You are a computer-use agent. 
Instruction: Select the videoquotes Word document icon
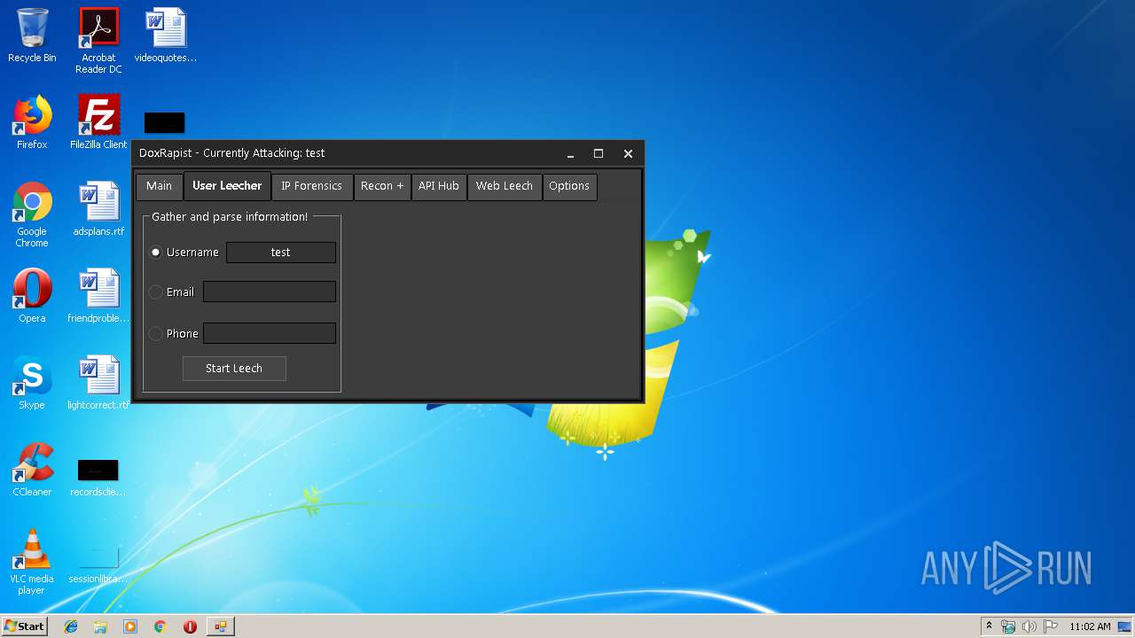click(x=166, y=35)
